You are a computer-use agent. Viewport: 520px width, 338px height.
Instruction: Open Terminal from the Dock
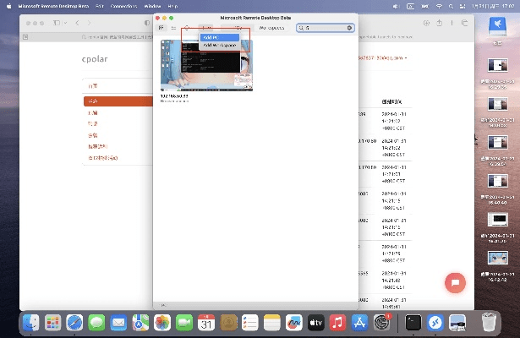tap(413, 322)
